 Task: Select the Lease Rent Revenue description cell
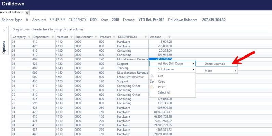pyautogui.click(x=133, y=77)
